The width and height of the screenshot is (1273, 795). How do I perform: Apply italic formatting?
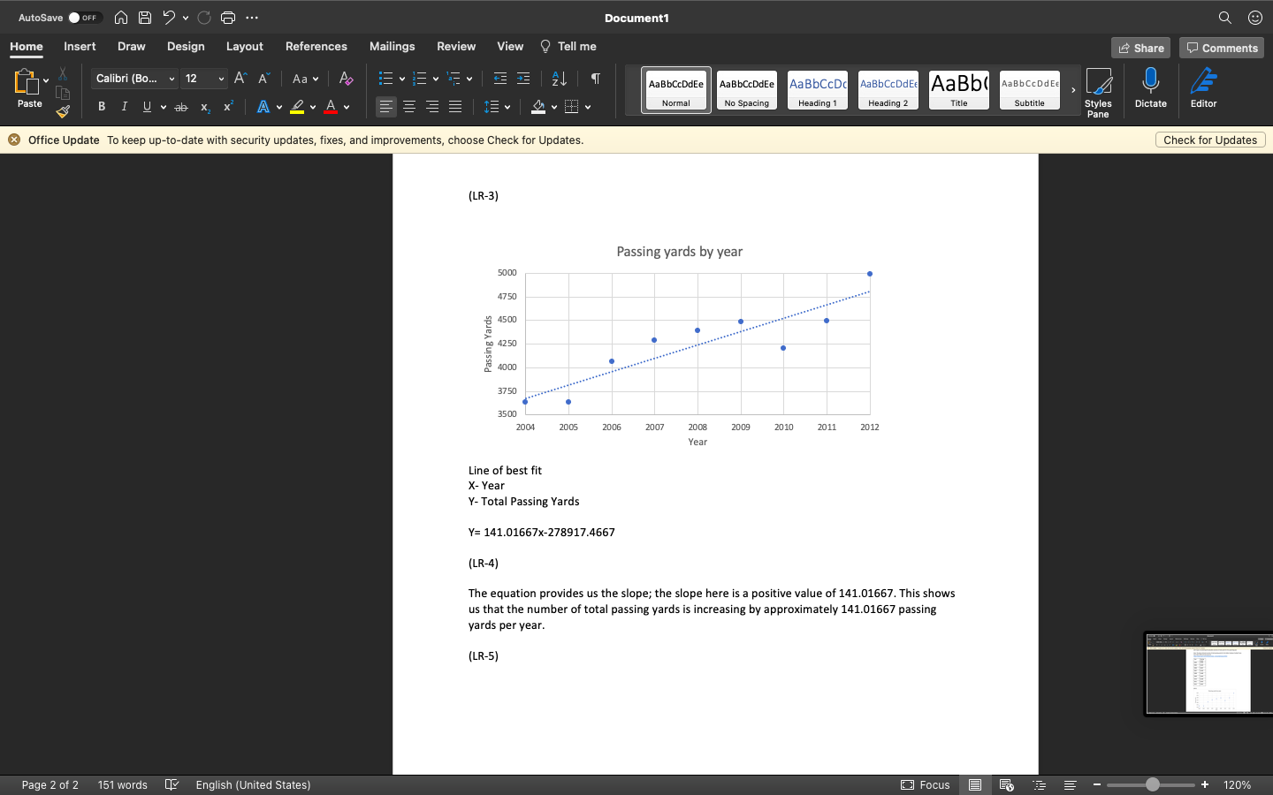click(124, 106)
